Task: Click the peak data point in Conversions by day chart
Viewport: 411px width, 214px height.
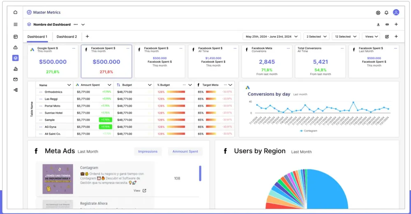Action: pyautogui.click(x=353, y=102)
